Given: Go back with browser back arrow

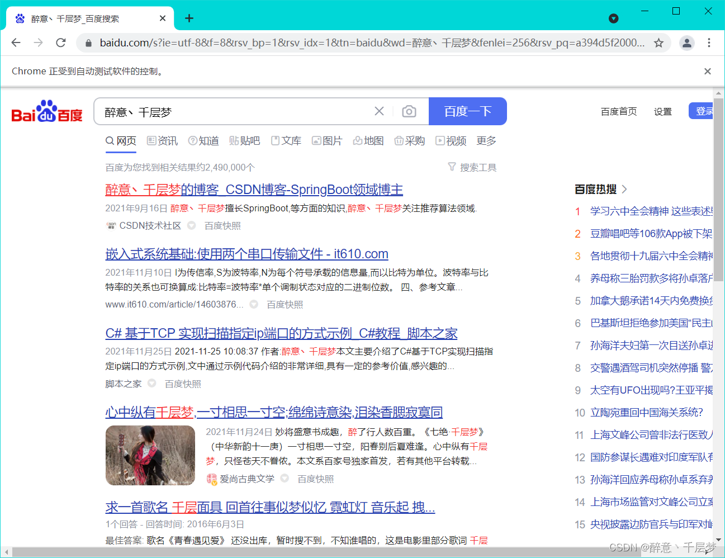Looking at the screenshot, I should click(16, 42).
